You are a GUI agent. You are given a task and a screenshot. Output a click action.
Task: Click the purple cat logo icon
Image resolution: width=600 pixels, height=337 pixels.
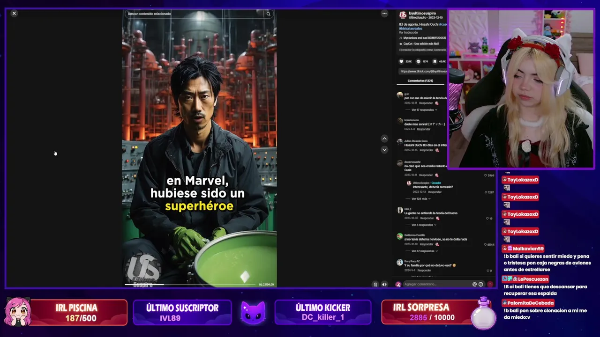[x=253, y=312]
